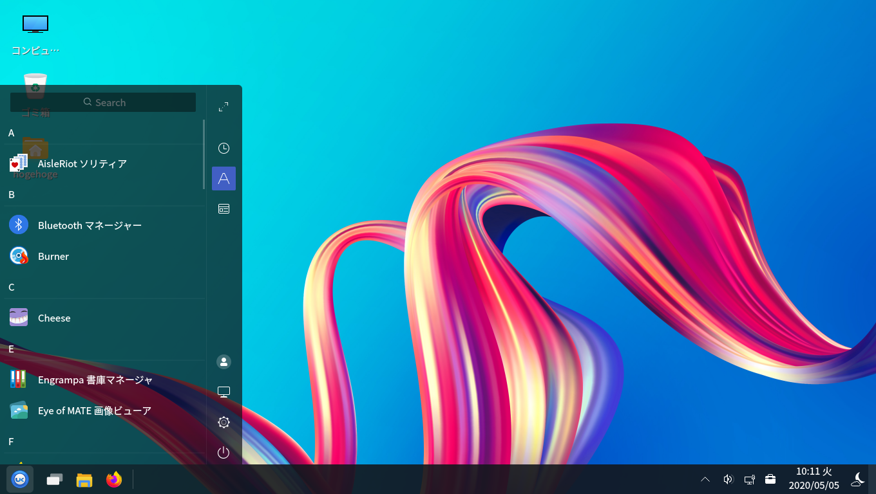Screen dimensions: 876x494
Task: Open settings gear in start menu
Action: pos(224,423)
